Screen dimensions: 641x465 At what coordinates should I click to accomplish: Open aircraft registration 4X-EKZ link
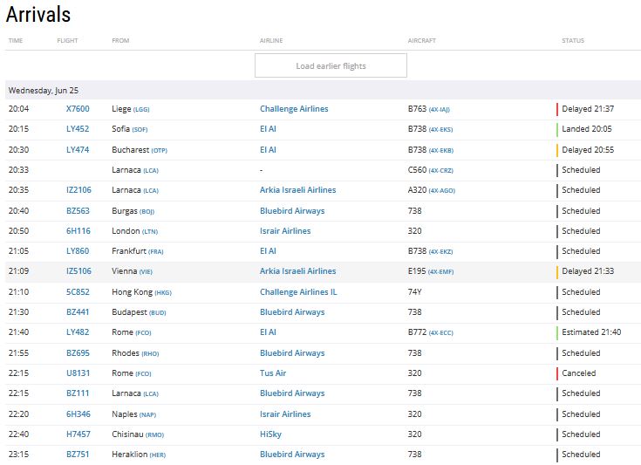pos(440,251)
